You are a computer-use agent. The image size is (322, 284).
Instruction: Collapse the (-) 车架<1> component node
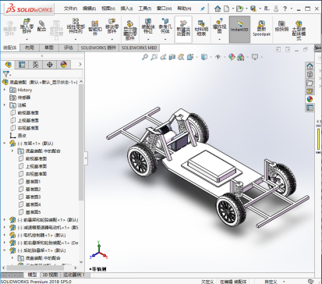pyautogui.click(x=5, y=144)
